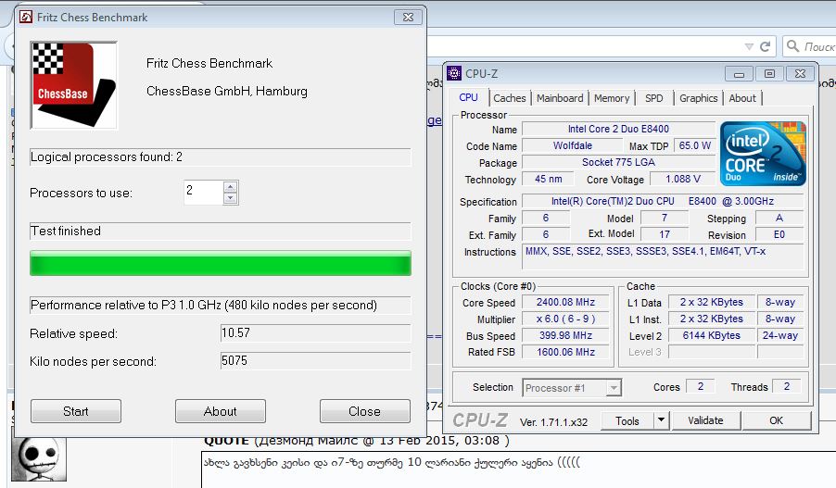This screenshot has height=488, width=836.
Task: Click the Core Voltage value 1.088 V
Action: (x=682, y=179)
